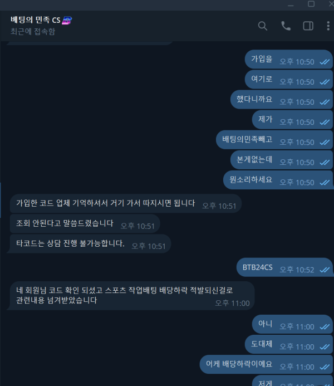Open the three-dot more options menu
Image resolution: width=334 pixels, height=386 pixels.
click(328, 26)
